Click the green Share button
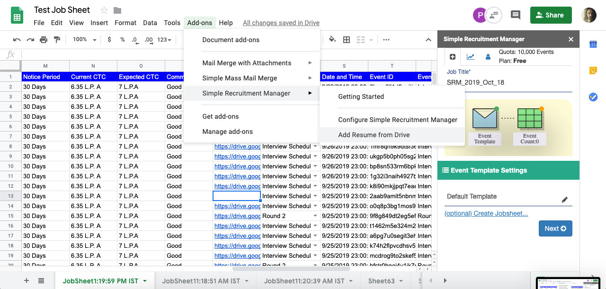606x289 pixels. click(551, 15)
